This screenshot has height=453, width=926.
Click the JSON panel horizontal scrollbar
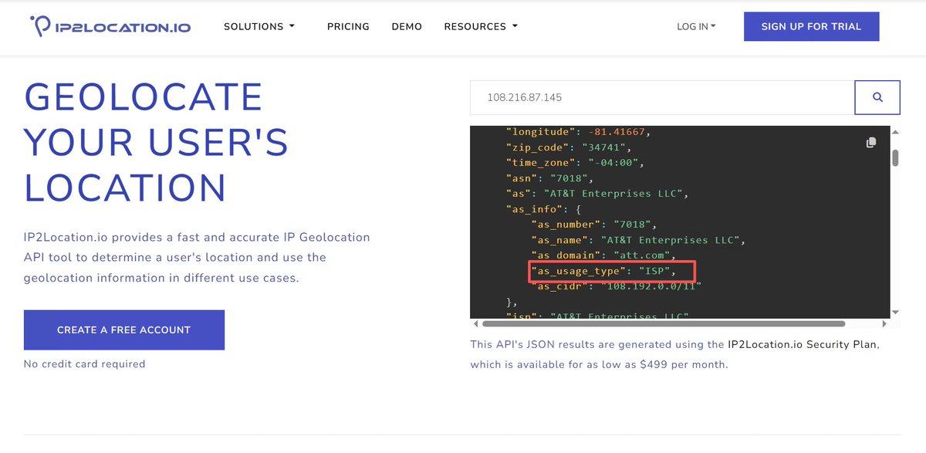tap(664, 324)
